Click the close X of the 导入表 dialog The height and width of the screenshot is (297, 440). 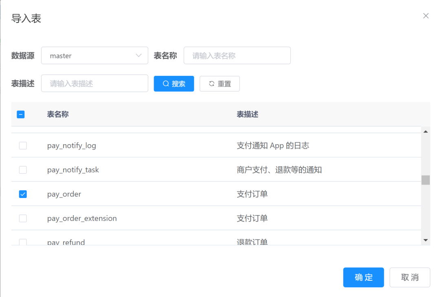(426, 15)
